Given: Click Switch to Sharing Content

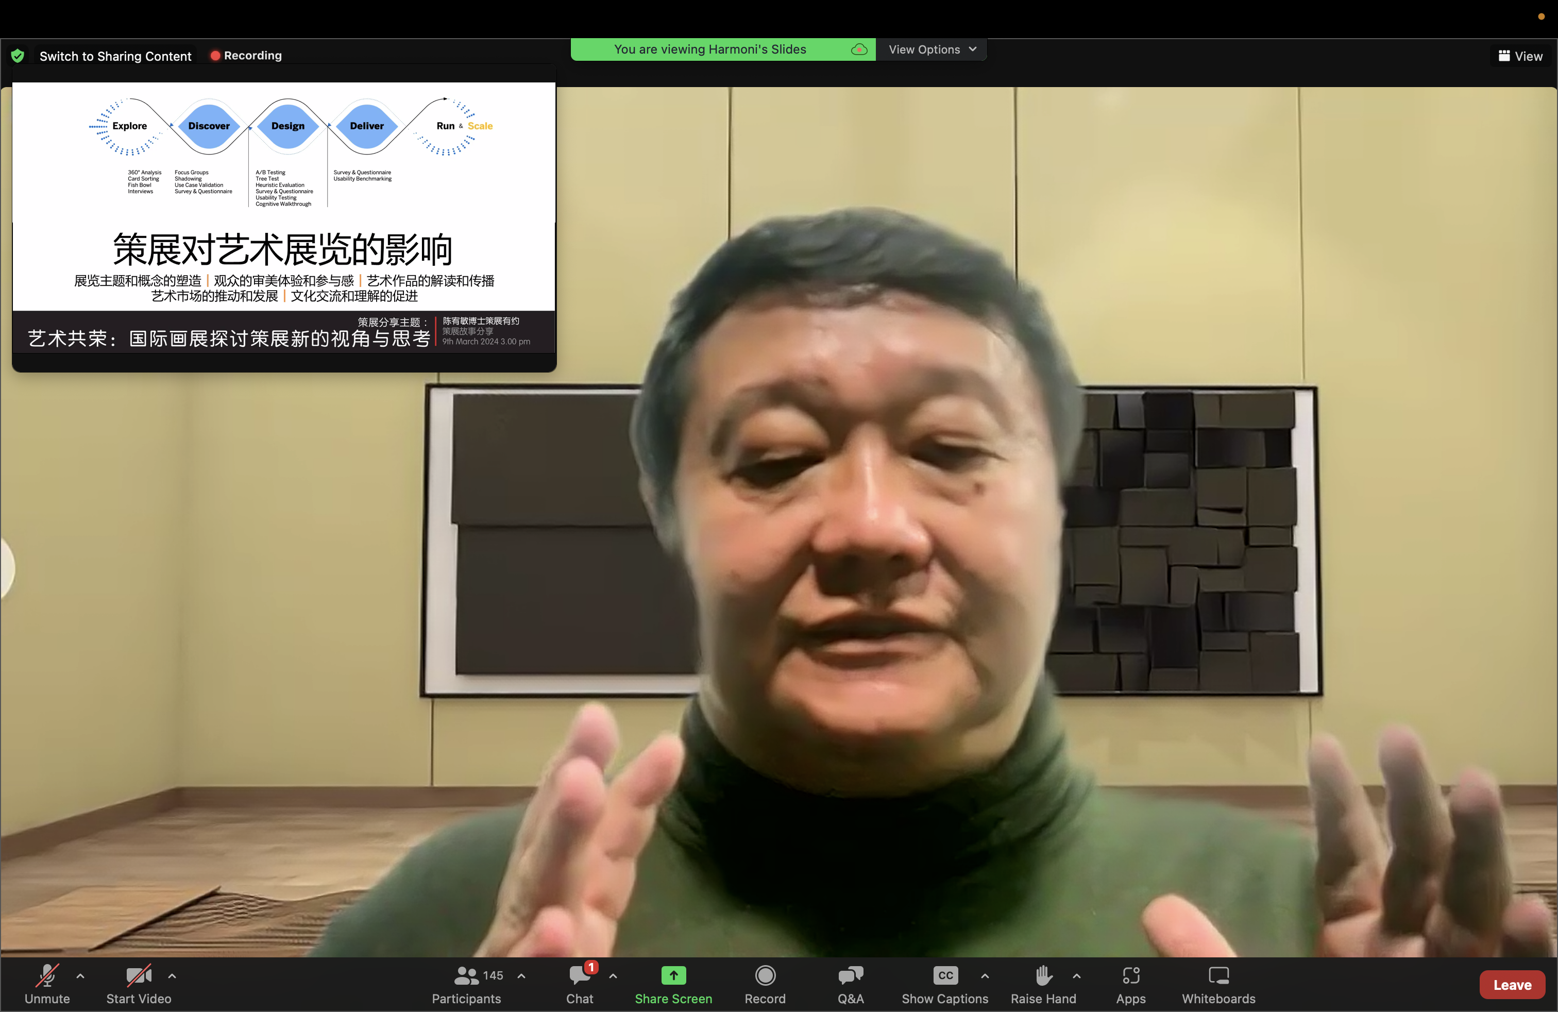Looking at the screenshot, I should (x=115, y=56).
